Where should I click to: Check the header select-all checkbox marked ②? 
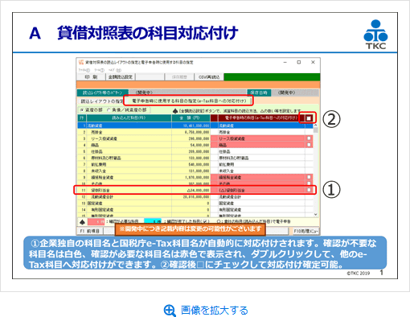(309, 118)
